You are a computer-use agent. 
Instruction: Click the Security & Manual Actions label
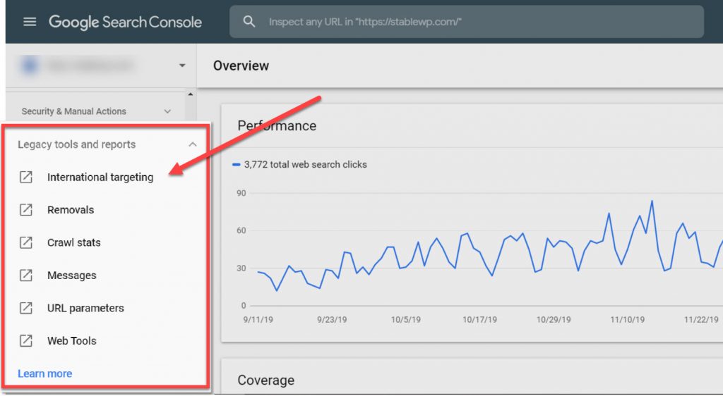tap(73, 111)
